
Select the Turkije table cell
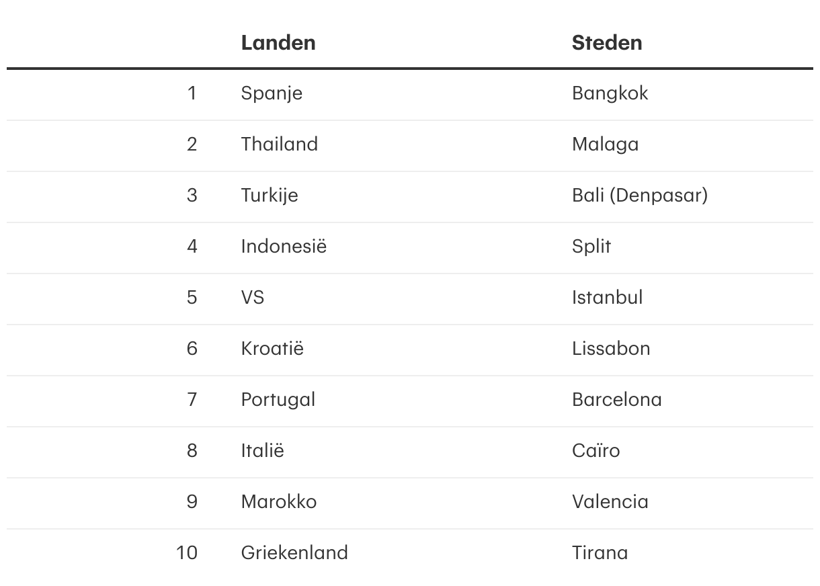coord(269,196)
